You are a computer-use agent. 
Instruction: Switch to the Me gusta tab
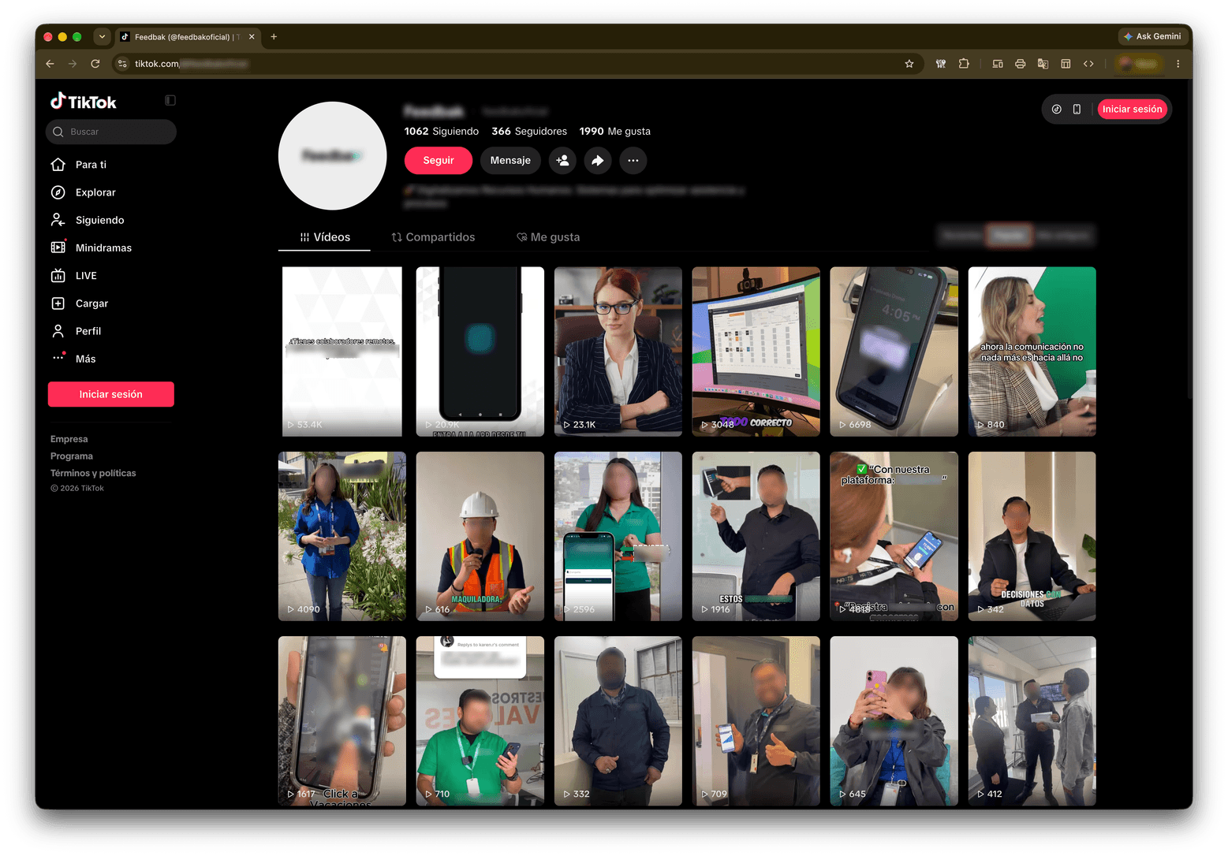(x=549, y=237)
